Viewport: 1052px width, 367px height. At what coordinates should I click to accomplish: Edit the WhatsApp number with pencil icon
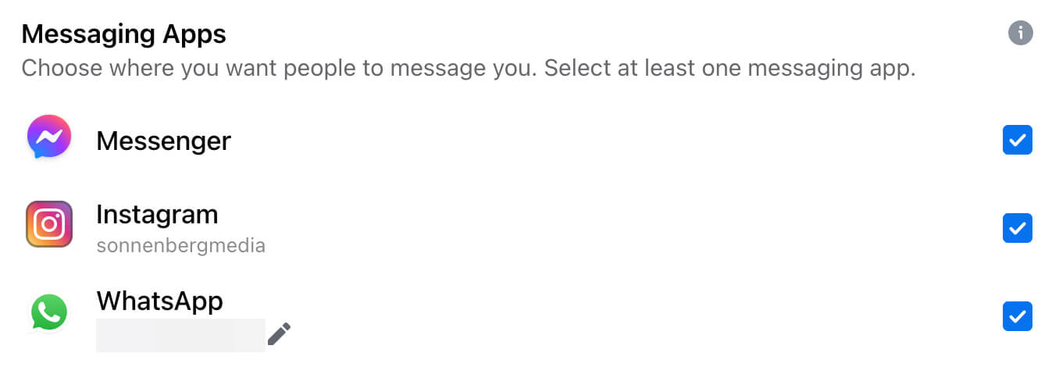[279, 334]
